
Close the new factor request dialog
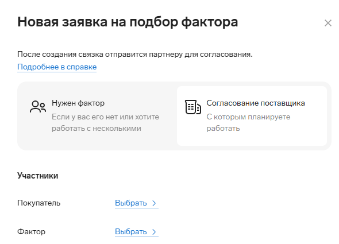point(328,23)
